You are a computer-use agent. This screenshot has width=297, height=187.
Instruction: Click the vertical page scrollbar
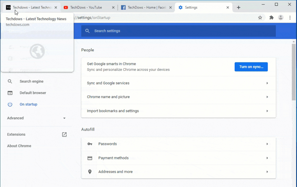pyautogui.click(x=294, y=73)
